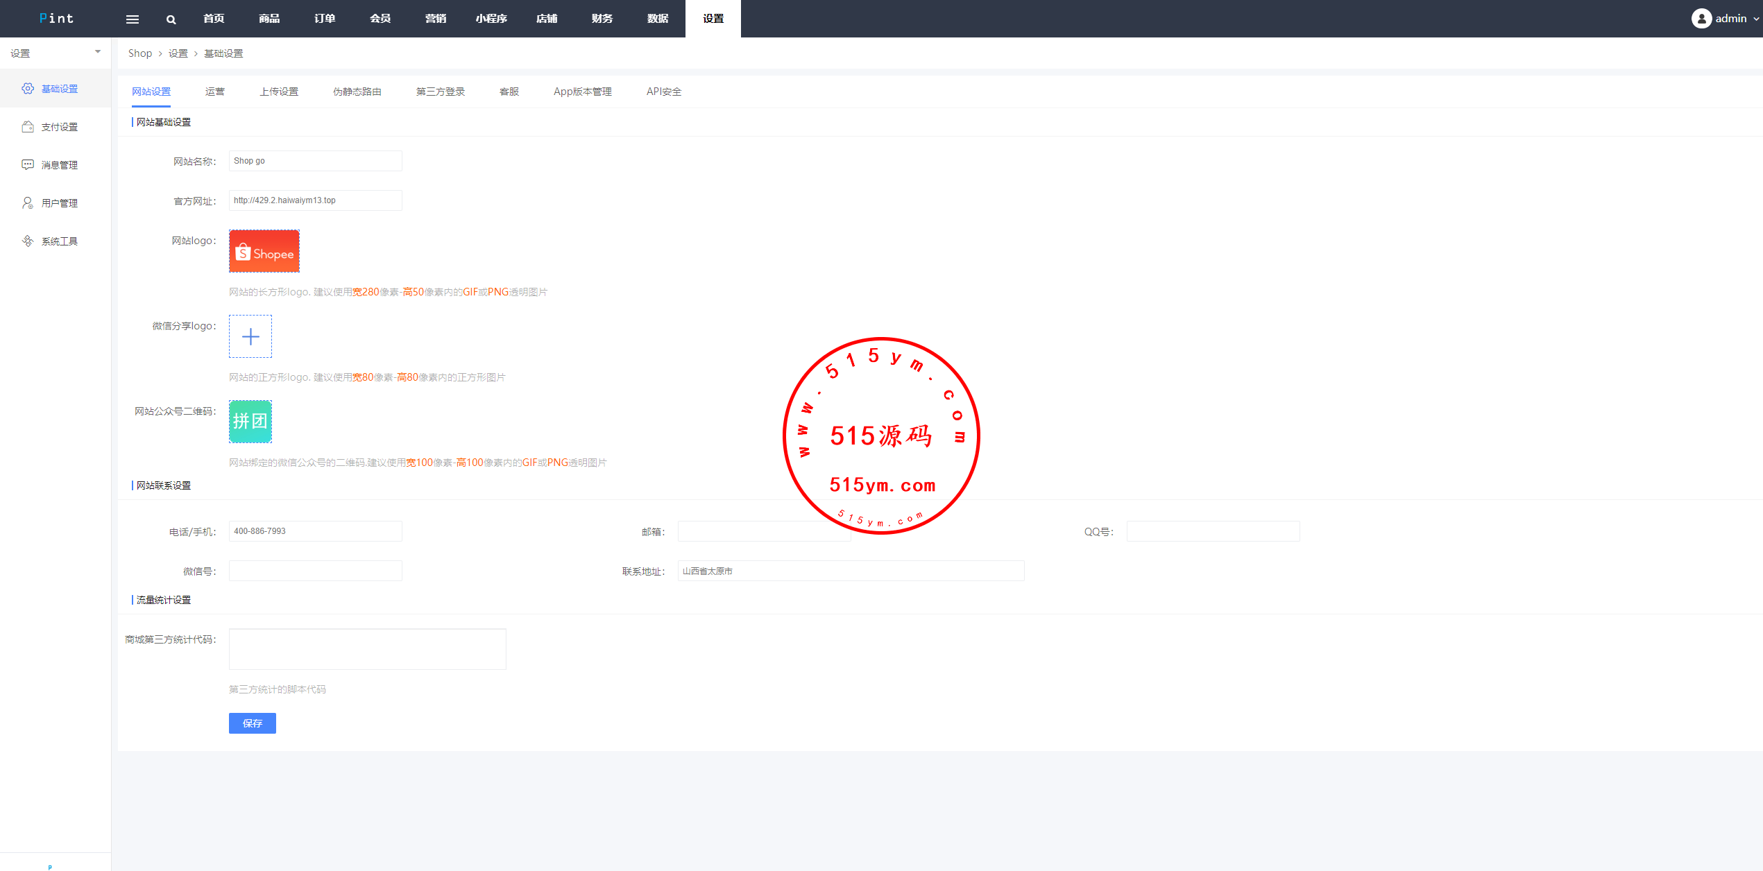Open 系统工具 tool icon in sidebar
This screenshot has height=871, width=1763.
click(x=28, y=241)
